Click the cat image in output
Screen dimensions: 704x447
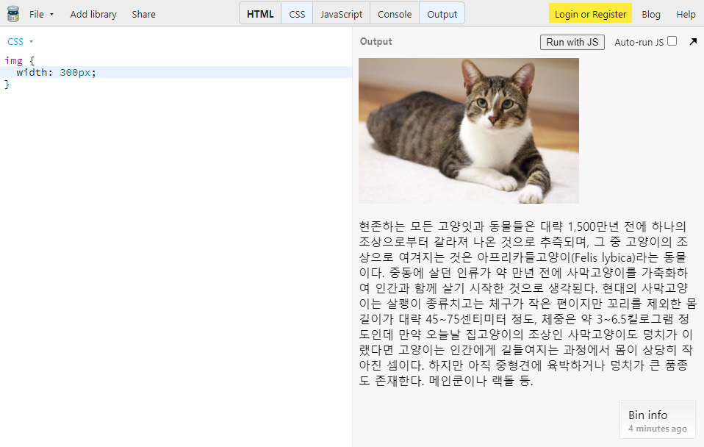tap(469, 131)
